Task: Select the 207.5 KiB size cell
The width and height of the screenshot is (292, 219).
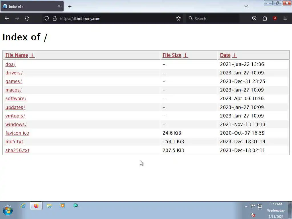Action: (x=173, y=150)
